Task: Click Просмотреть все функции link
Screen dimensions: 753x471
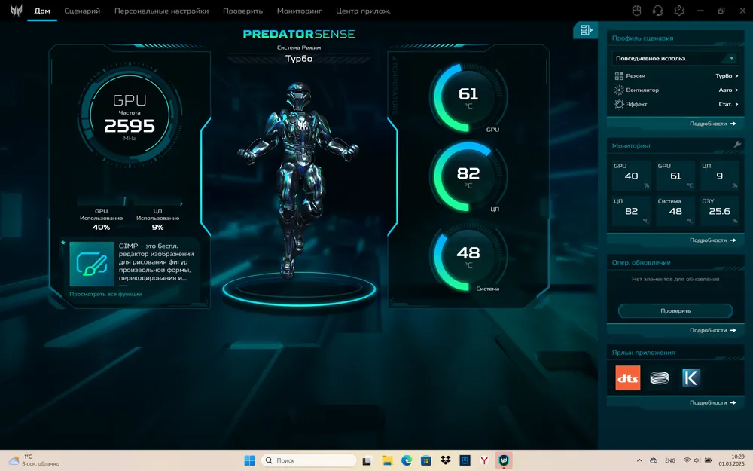Action: [105, 294]
